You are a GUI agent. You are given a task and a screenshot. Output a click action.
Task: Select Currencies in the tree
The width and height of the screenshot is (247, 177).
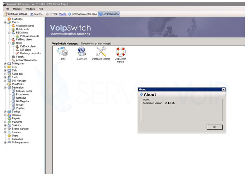(17, 139)
